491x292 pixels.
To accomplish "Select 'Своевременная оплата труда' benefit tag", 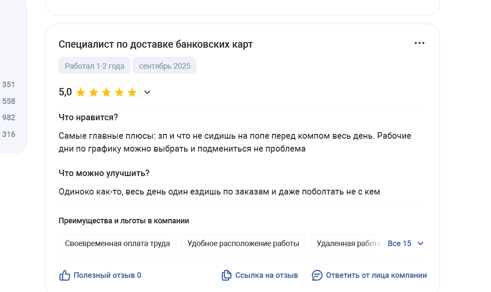I will click(117, 243).
